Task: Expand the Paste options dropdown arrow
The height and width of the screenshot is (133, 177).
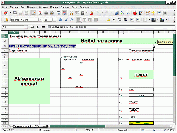Action: (x=87, y=13)
